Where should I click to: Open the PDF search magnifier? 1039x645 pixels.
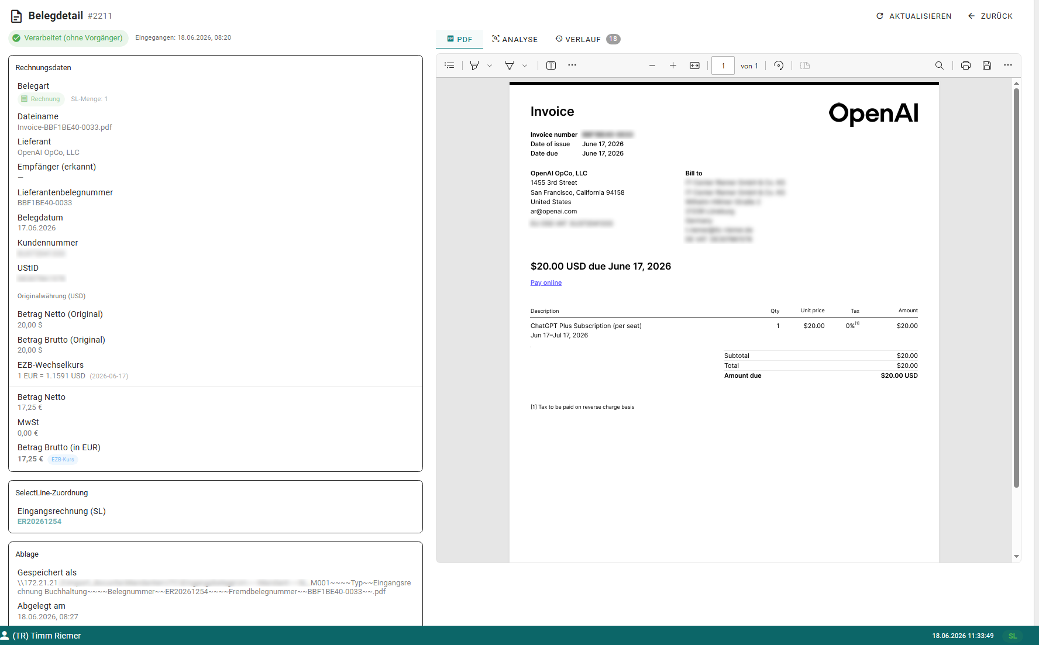pos(940,65)
